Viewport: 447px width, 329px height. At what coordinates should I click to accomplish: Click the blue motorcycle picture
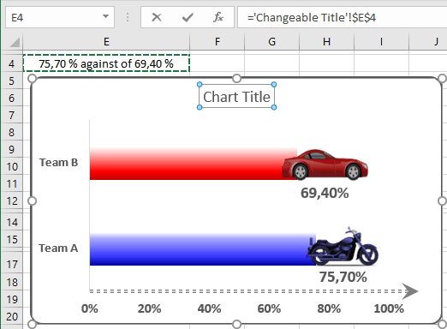(343, 247)
